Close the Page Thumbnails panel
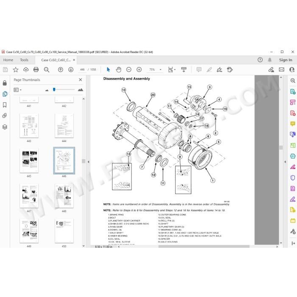This screenshot has height=297, width=297. tap(81, 80)
